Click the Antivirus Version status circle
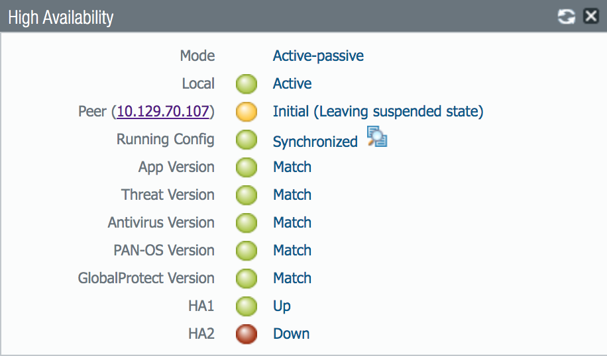This screenshot has width=607, height=356. pos(247,223)
